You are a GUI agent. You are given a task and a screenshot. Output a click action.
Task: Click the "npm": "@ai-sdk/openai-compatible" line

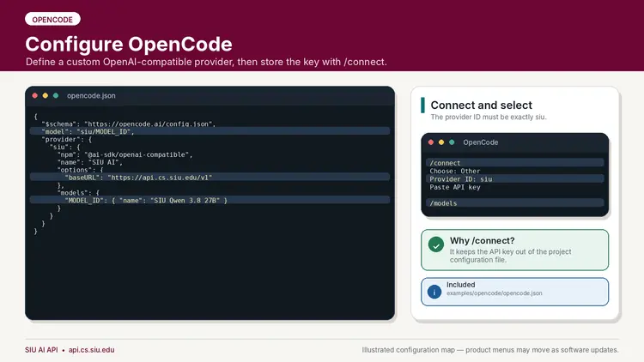(125, 154)
